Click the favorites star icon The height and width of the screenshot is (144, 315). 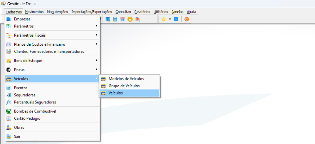click(163, 19)
